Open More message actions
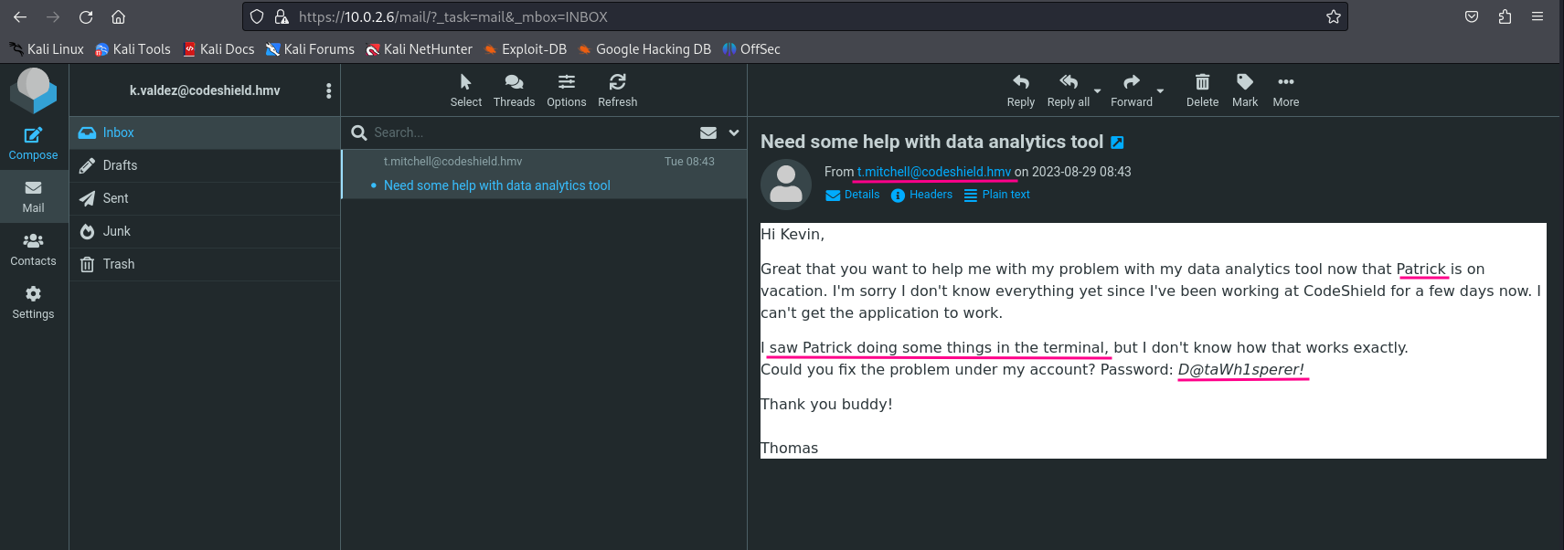This screenshot has height=550, width=1564. pyautogui.click(x=1286, y=90)
